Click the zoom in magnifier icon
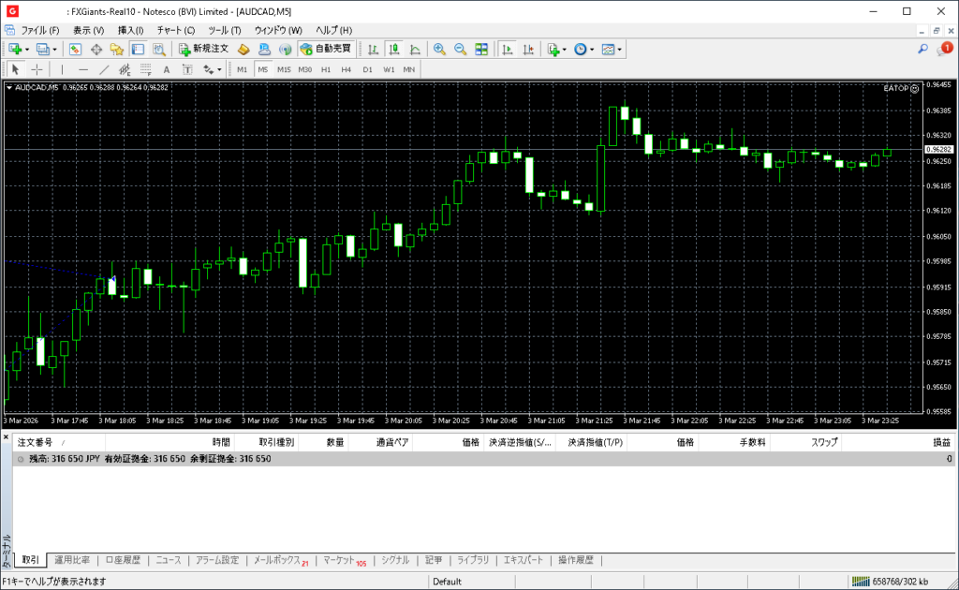The image size is (959, 590). (438, 49)
